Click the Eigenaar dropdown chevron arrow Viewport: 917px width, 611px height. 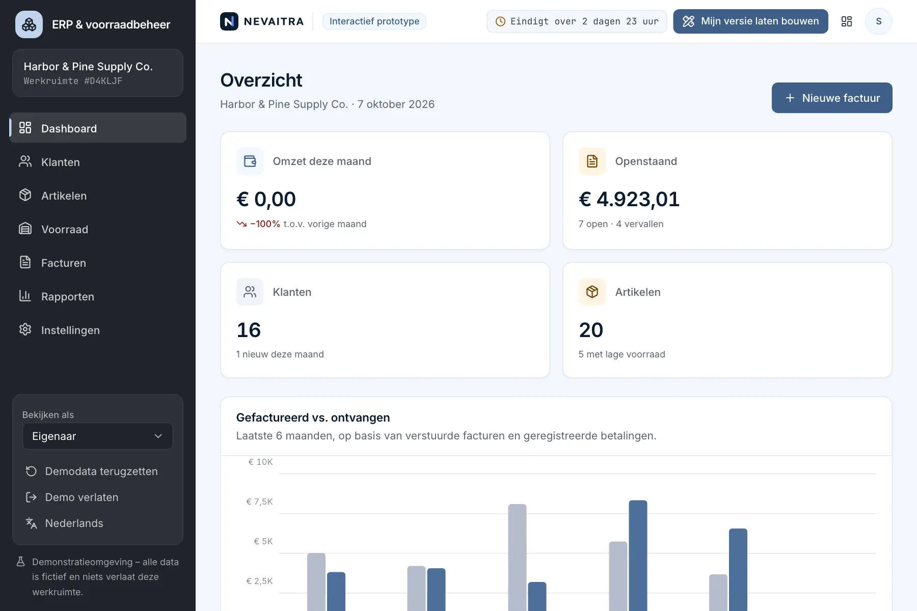(x=158, y=436)
